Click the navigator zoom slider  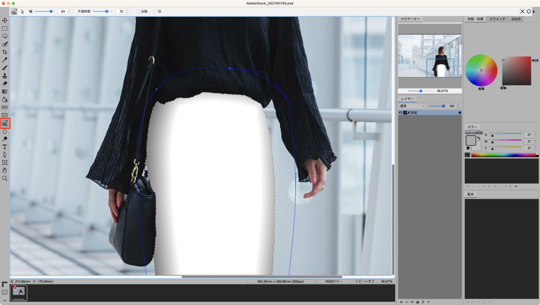(421, 91)
